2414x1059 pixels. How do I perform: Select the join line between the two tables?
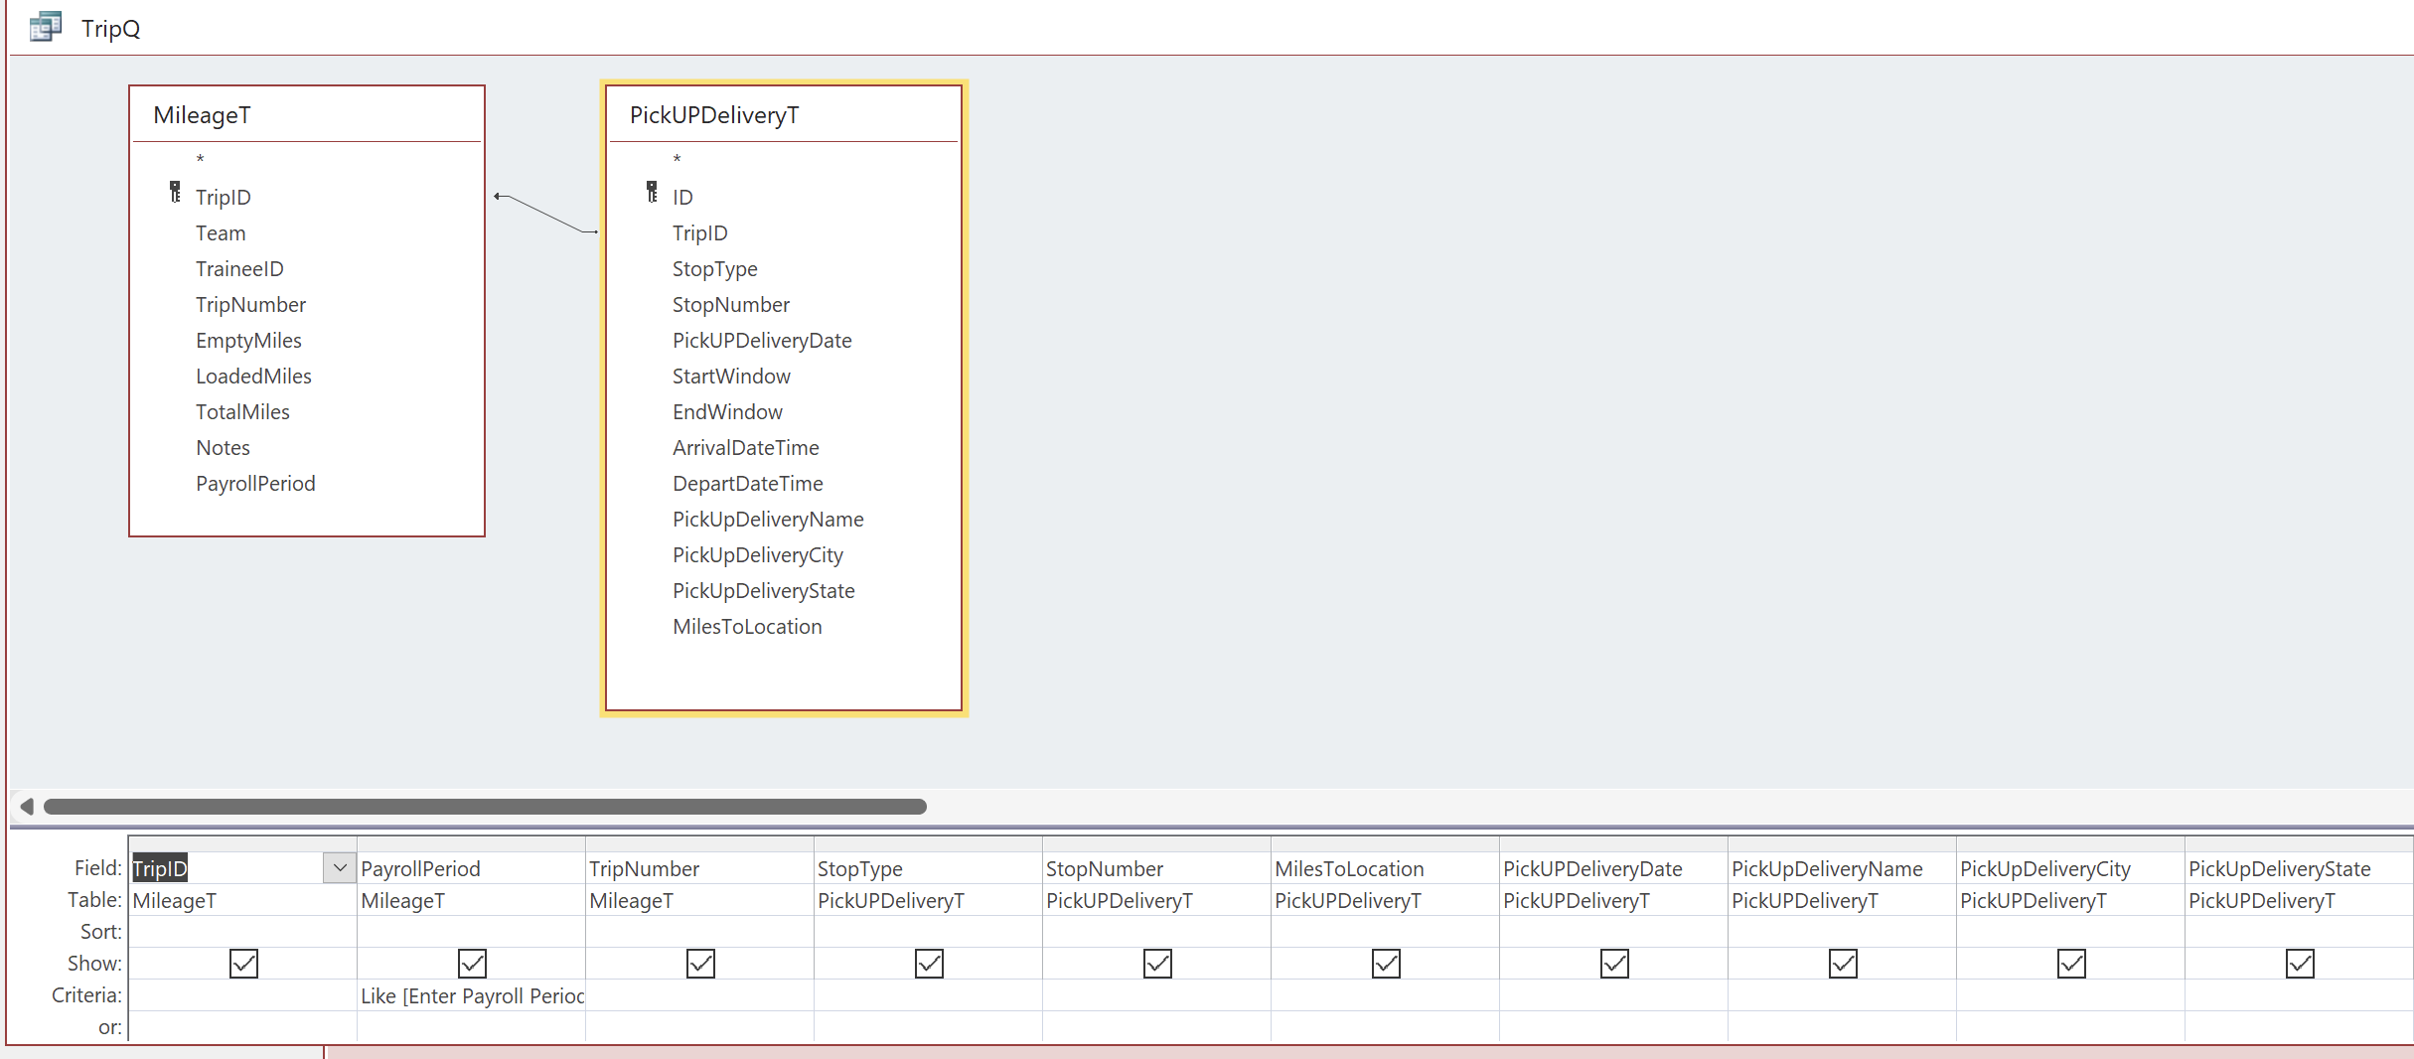(x=546, y=214)
